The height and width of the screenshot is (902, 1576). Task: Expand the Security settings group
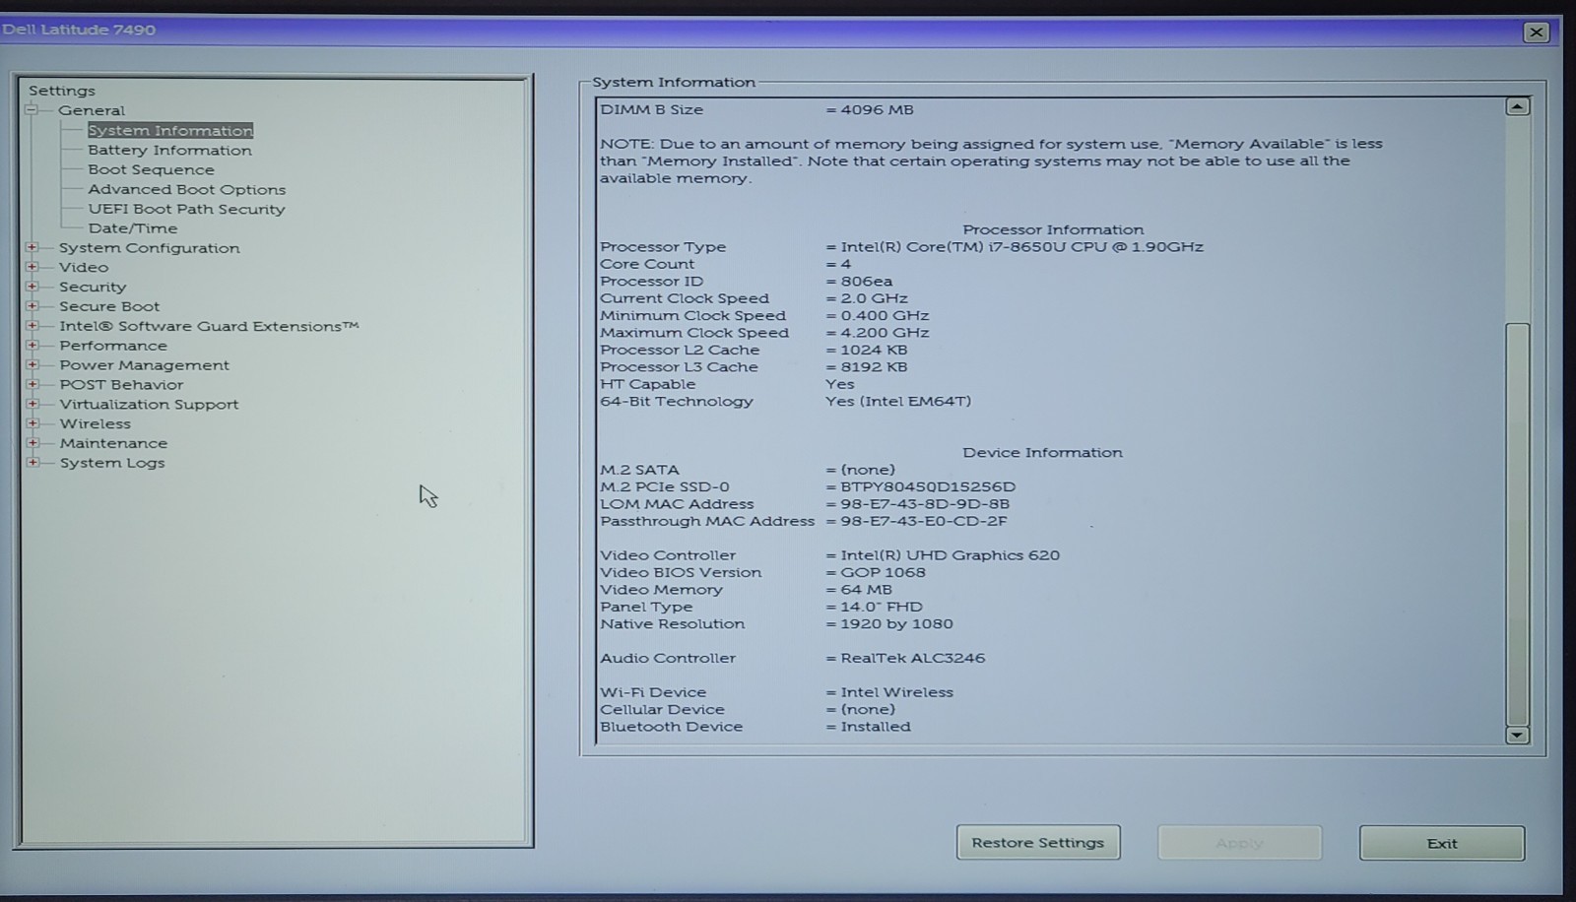[x=33, y=287]
